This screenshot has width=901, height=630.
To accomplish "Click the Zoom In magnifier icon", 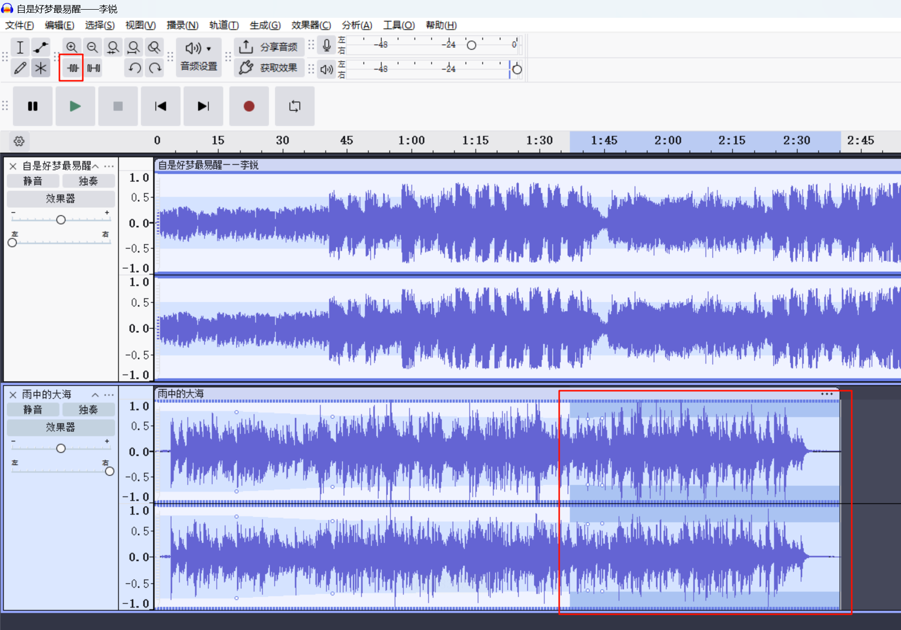I will tap(72, 47).
